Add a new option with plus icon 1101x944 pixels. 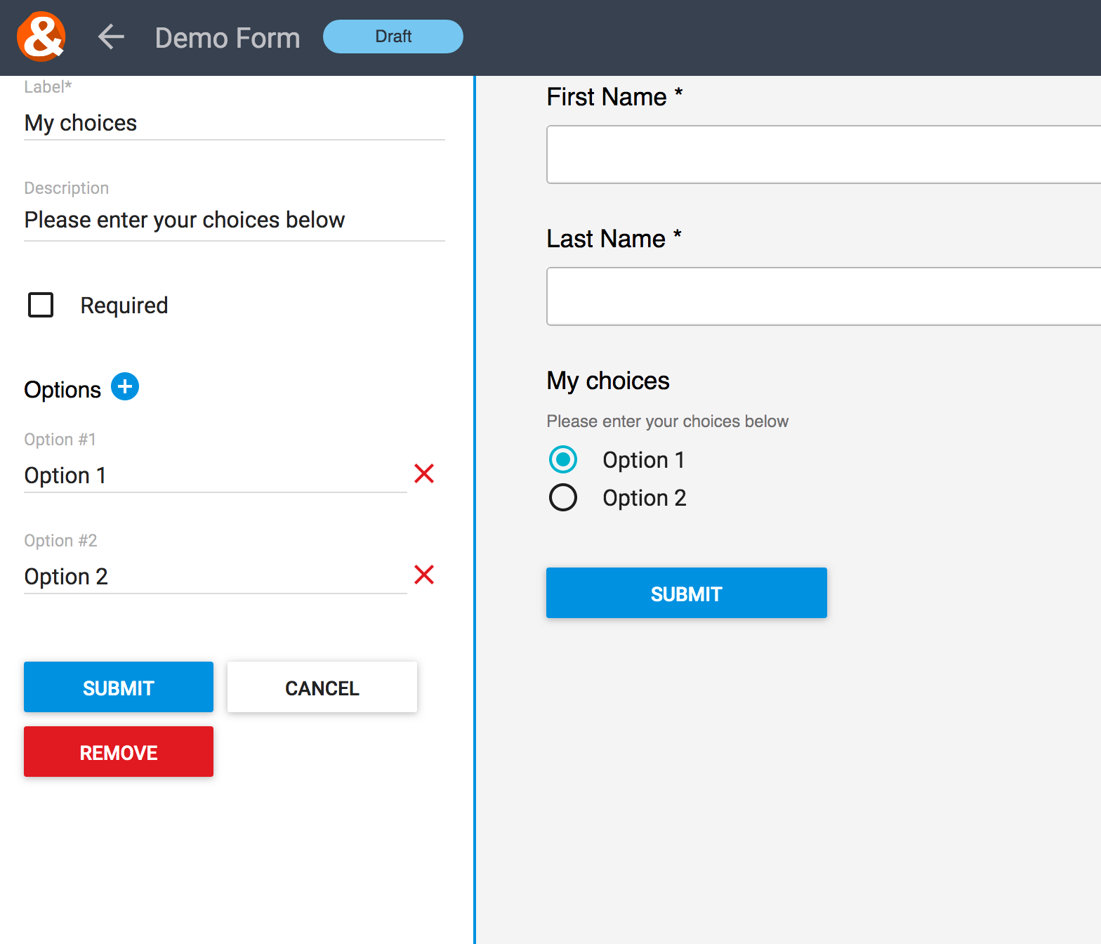pyautogui.click(x=125, y=386)
